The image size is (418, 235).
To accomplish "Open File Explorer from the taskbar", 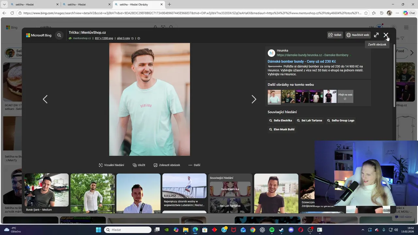I will pyautogui.click(x=186, y=230).
